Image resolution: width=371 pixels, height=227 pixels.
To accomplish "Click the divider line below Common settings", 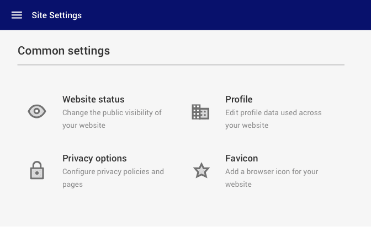I will [x=181, y=65].
